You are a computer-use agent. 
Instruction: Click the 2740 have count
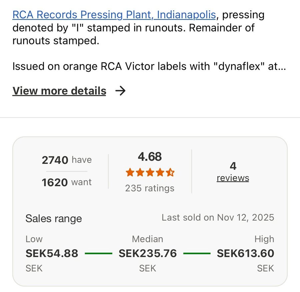point(67,160)
